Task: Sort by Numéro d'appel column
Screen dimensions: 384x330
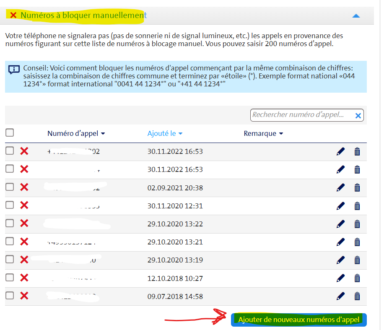Action: pos(76,134)
